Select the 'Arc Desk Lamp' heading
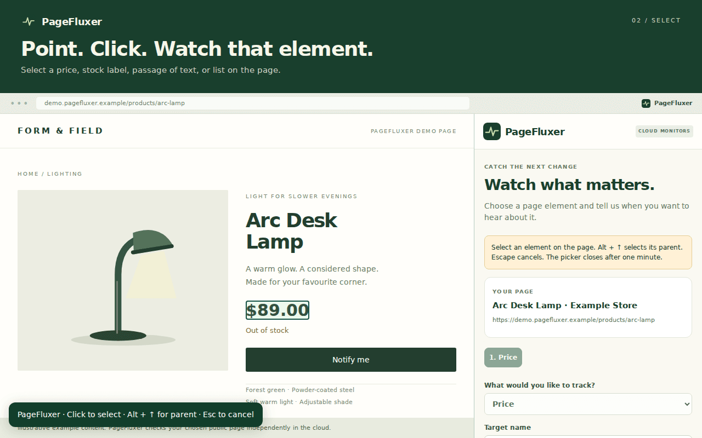The height and width of the screenshot is (438, 702). click(291, 230)
